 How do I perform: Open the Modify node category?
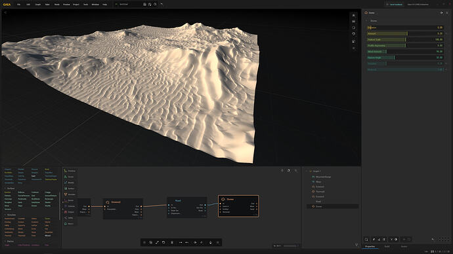(69, 183)
